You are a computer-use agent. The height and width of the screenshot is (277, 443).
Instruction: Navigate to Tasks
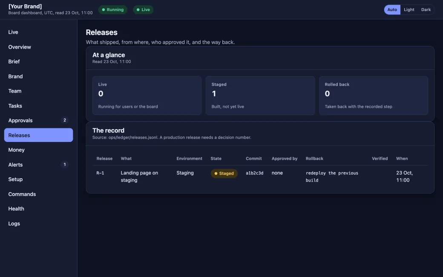(38, 106)
